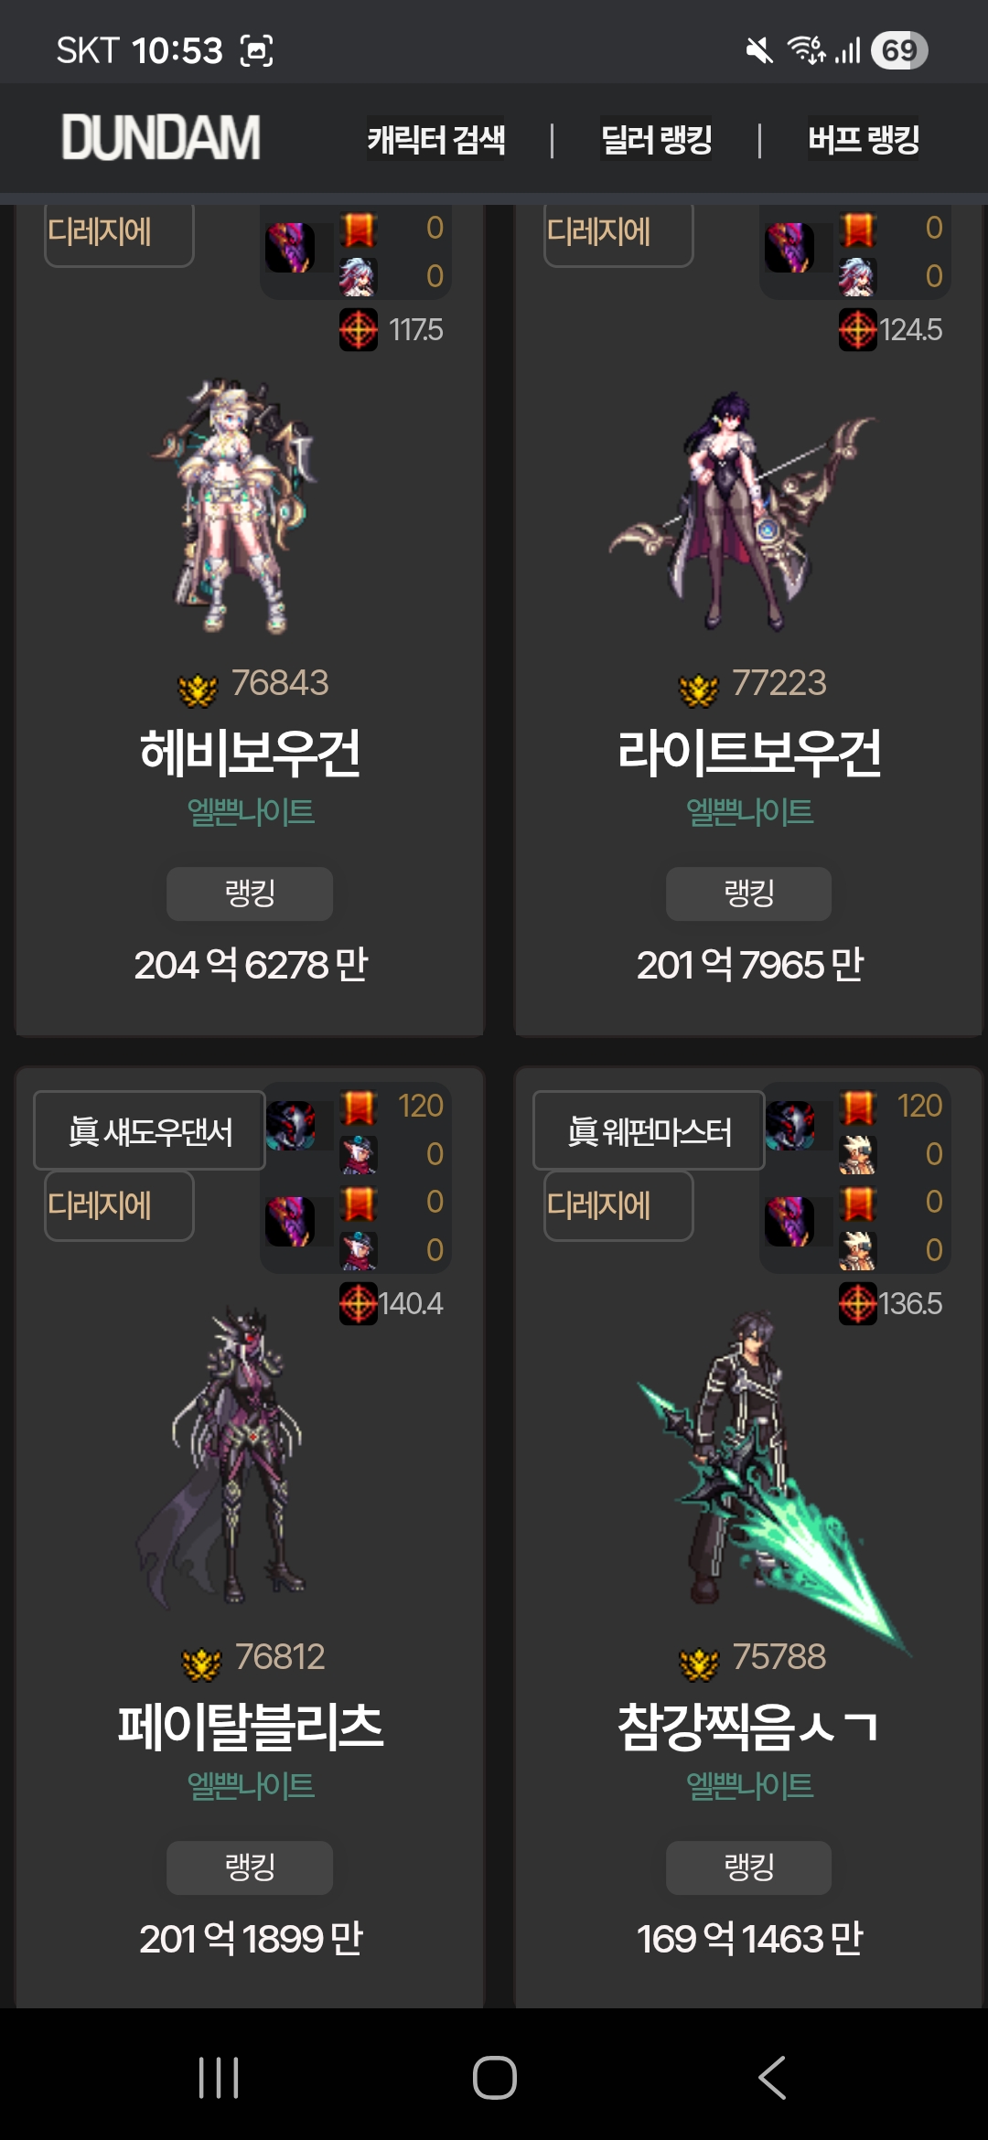
Task: Tap the Android back navigation arrow
Action: [x=772, y=2078]
